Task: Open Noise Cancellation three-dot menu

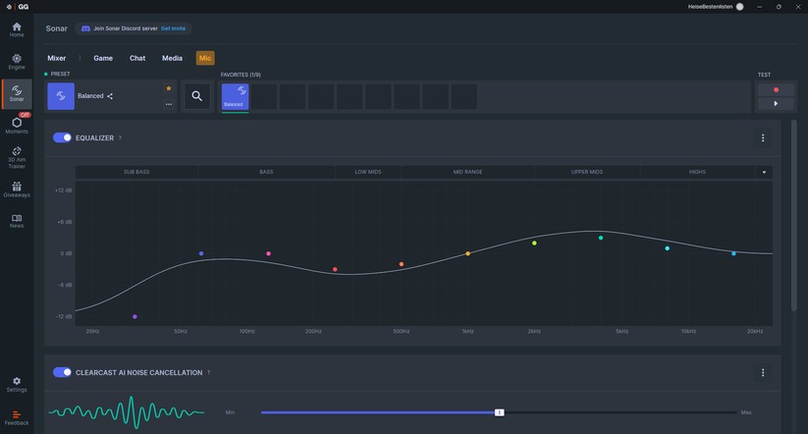Action: 763,373
